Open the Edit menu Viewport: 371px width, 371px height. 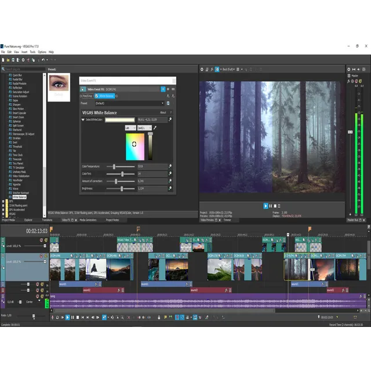[9, 52]
